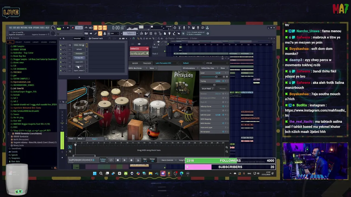Click Follow Host button
The width and height of the screenshot is (351, 197).
(103, 160)
